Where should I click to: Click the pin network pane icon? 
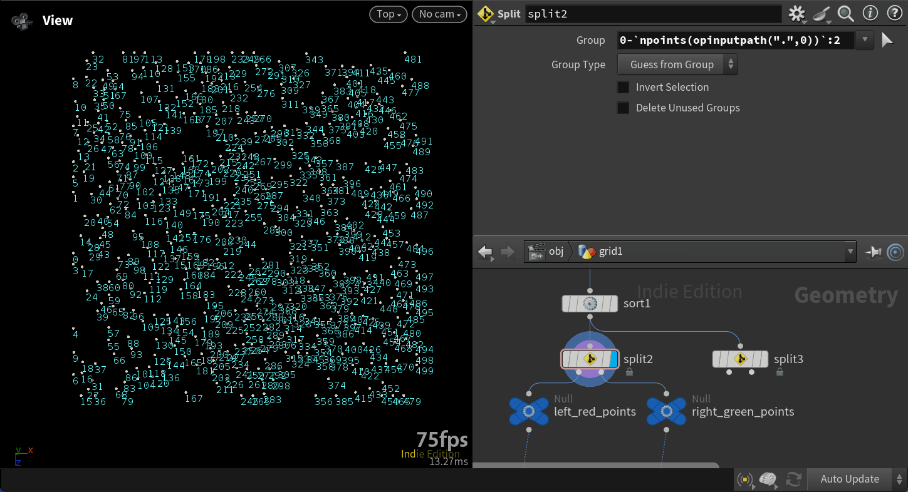coord(872,252)
